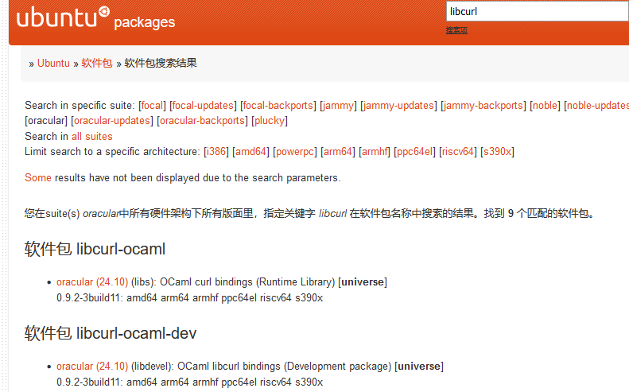The height and width of the screenshot is (392, 629).
Task: Click the 软件包 libcurl-ocaml-dev heading
Action: click(x=111, y=333)
